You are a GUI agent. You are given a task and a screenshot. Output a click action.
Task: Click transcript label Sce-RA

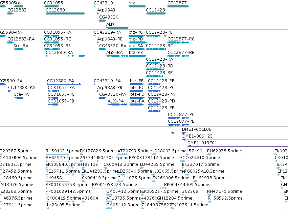point(21,46)
